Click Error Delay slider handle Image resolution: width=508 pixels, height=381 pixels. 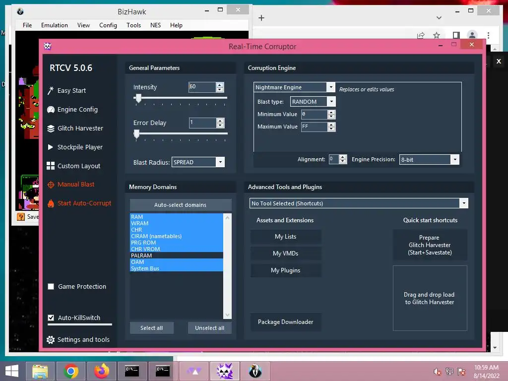click(x=137, y=134)
